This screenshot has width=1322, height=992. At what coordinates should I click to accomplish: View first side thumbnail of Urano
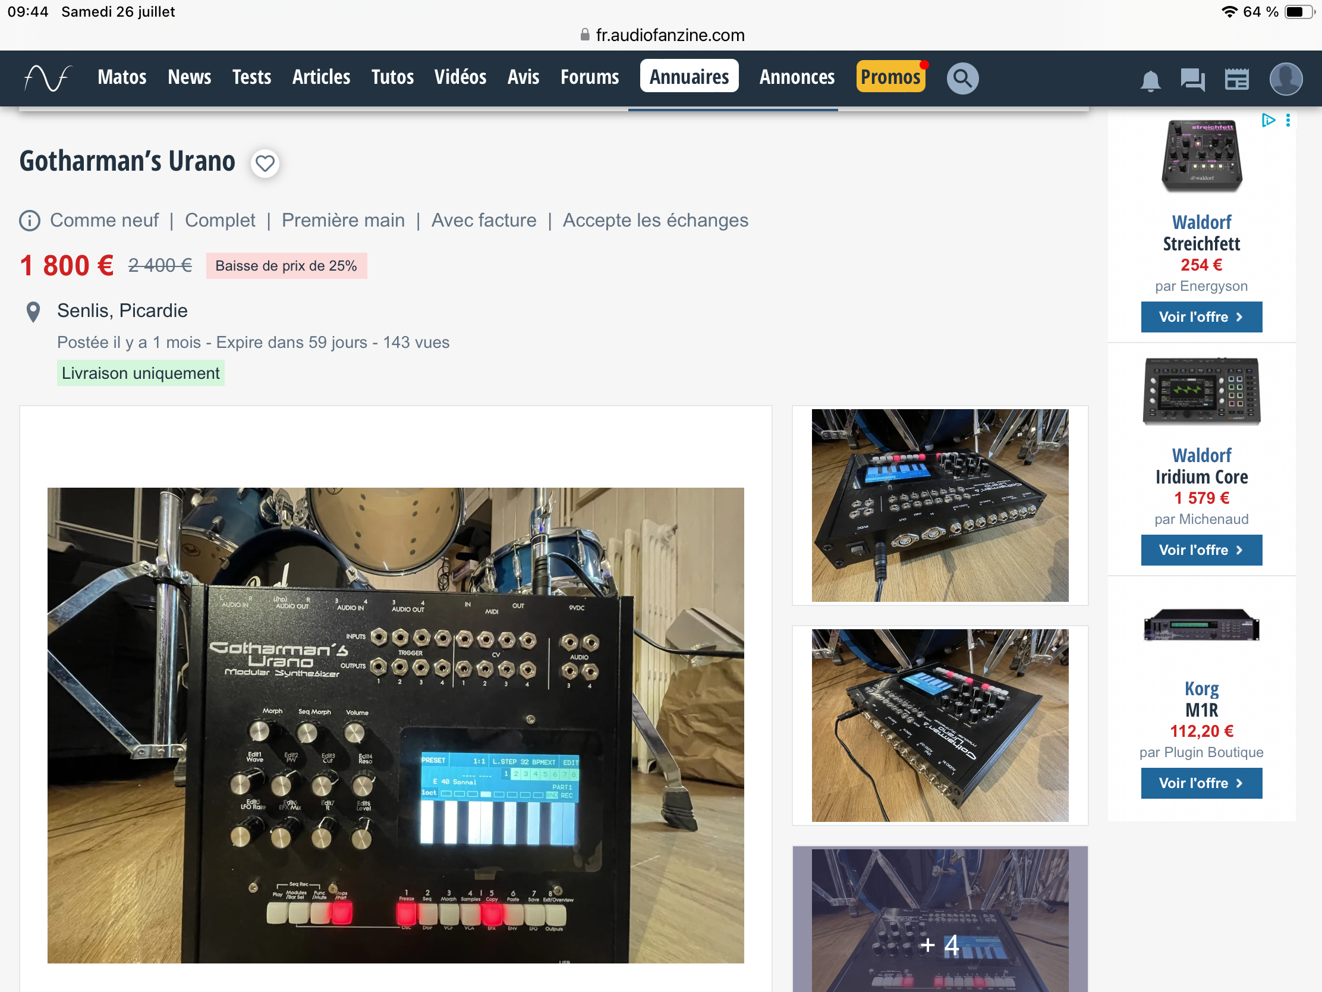tap(940, 506)
